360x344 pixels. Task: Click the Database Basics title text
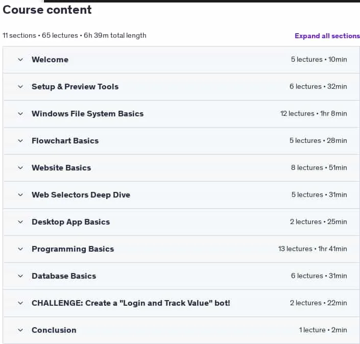[x=64, y=276]
